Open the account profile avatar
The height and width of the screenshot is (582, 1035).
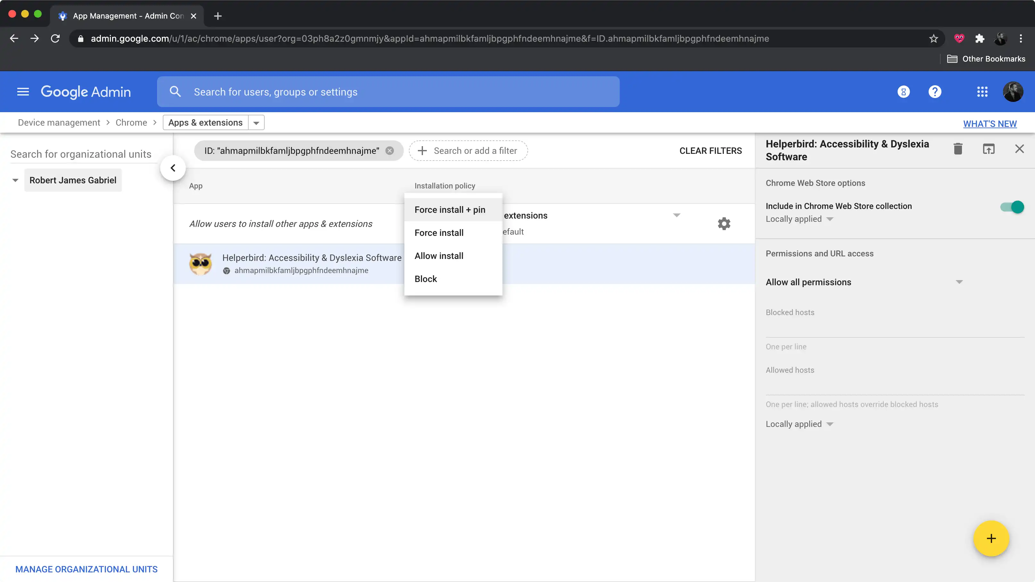coord(1013,92)
